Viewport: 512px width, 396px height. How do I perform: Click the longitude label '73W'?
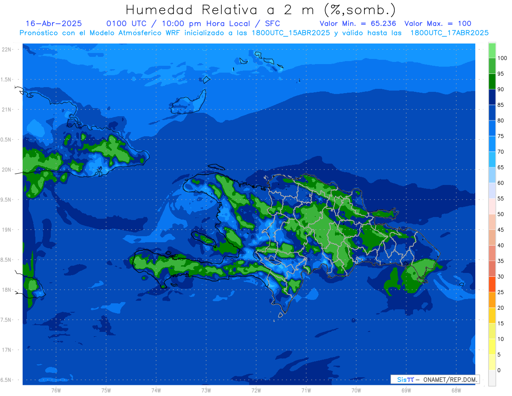coord(206,390)
